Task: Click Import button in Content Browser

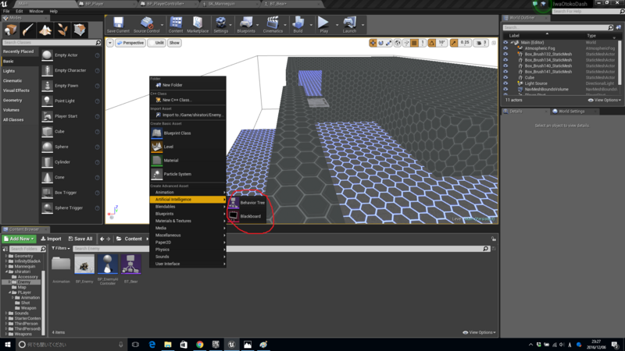Action: [x=51, y=239]
